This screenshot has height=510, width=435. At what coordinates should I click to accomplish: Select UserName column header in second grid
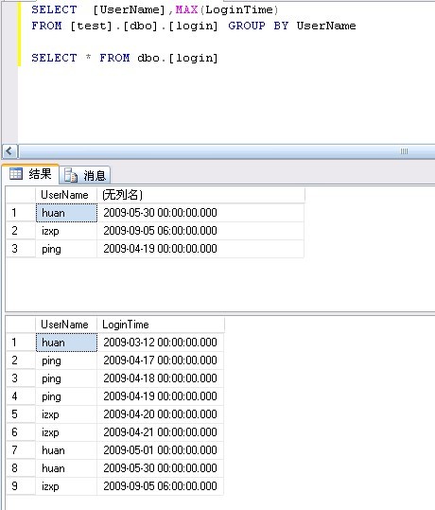tap(66, 325)
